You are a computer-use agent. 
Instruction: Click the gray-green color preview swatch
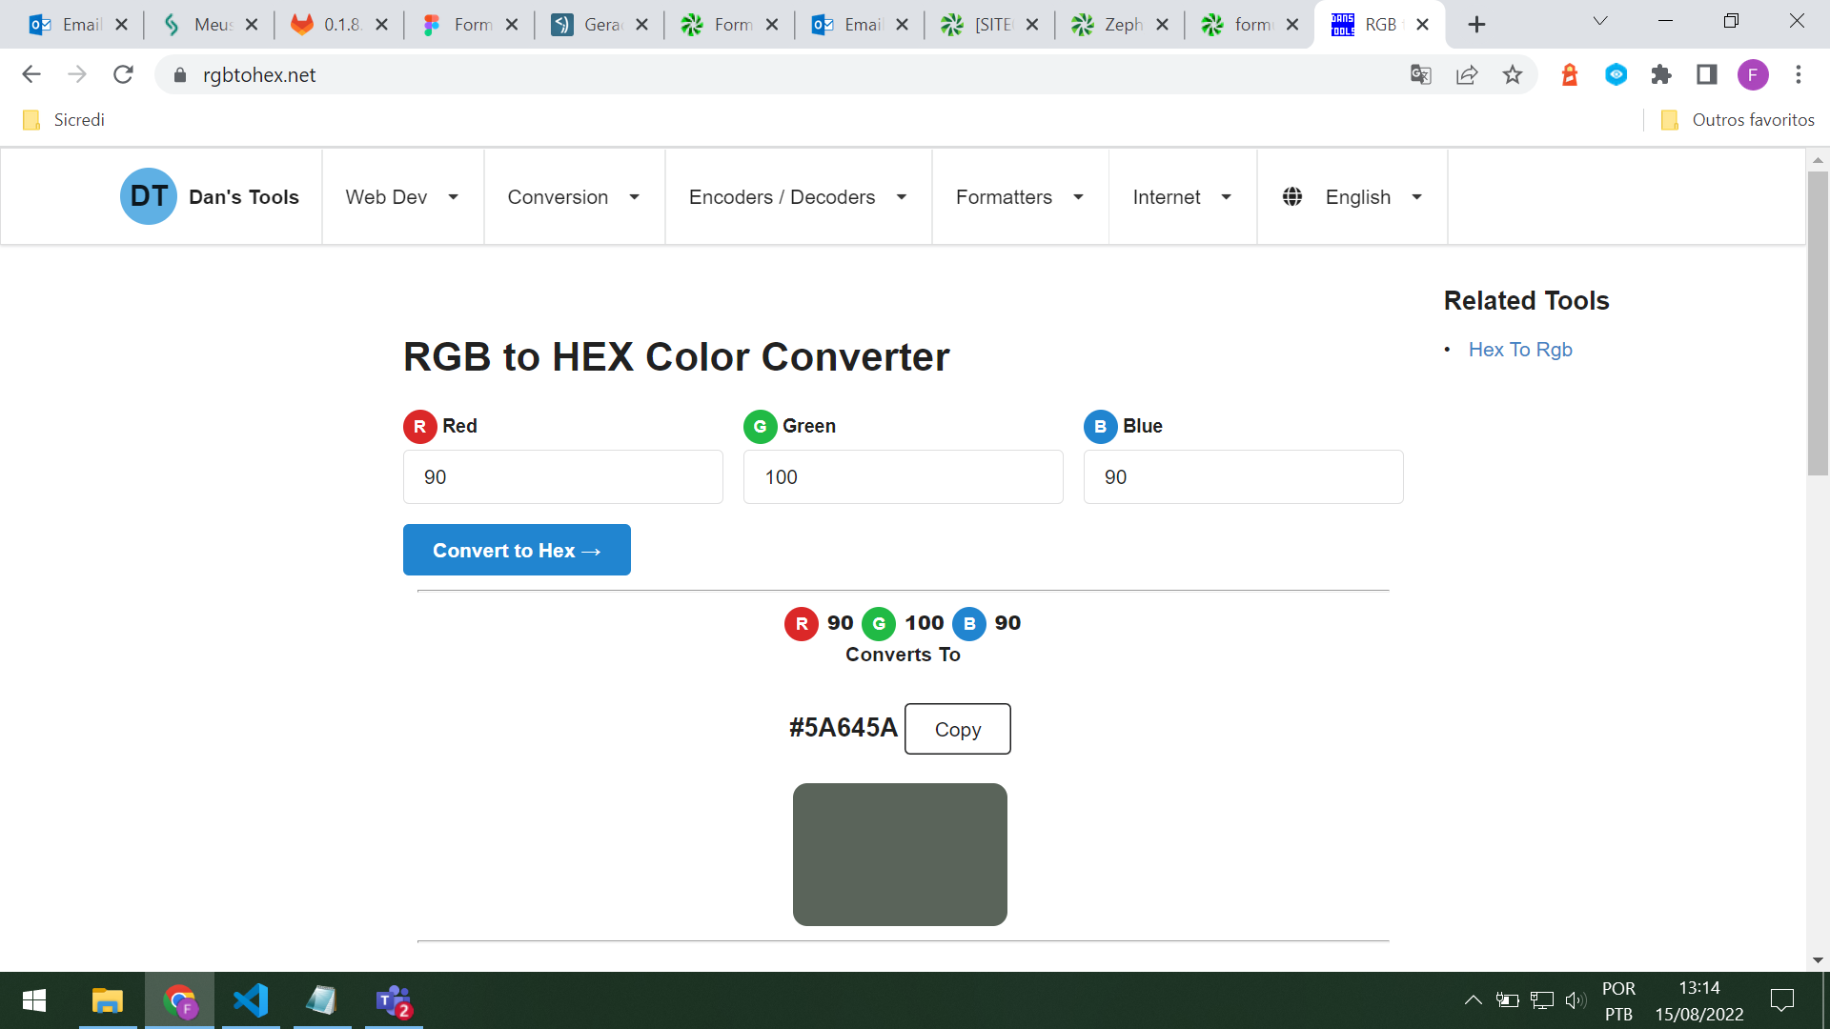point(900,855)
